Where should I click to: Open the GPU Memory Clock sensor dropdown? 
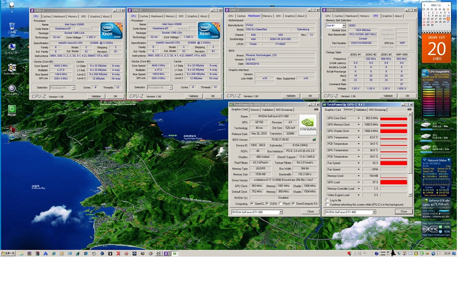coord(358,124)
